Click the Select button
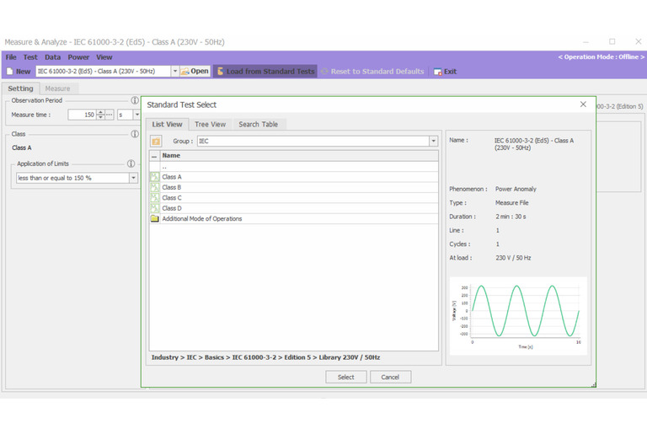Image resolution: width=647 pixels, height=434 pixels. 345,377
